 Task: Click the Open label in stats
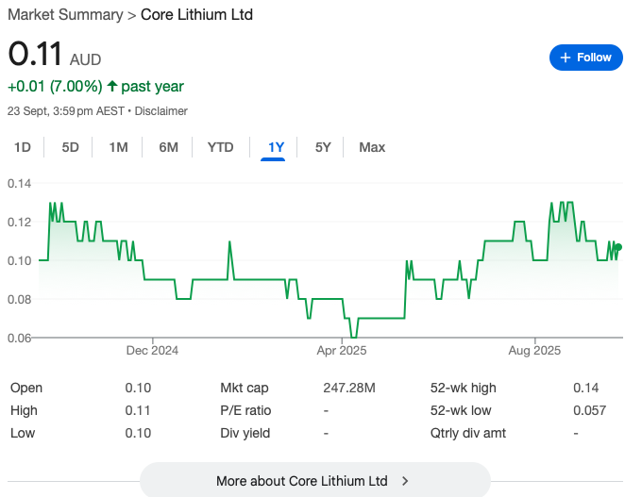26,388
